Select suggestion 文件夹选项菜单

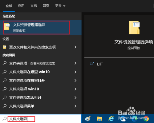tap(41, 106)
